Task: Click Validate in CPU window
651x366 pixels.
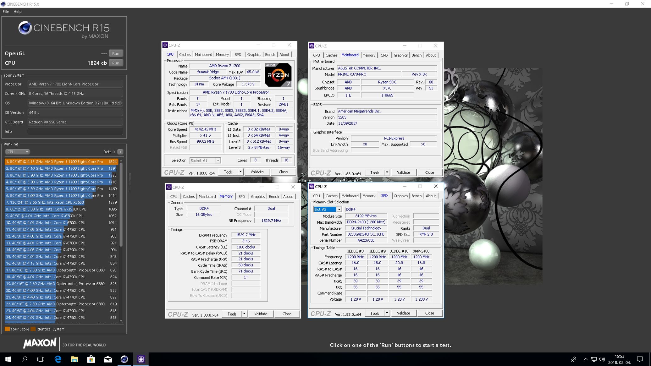Action: tap(257, 172)
